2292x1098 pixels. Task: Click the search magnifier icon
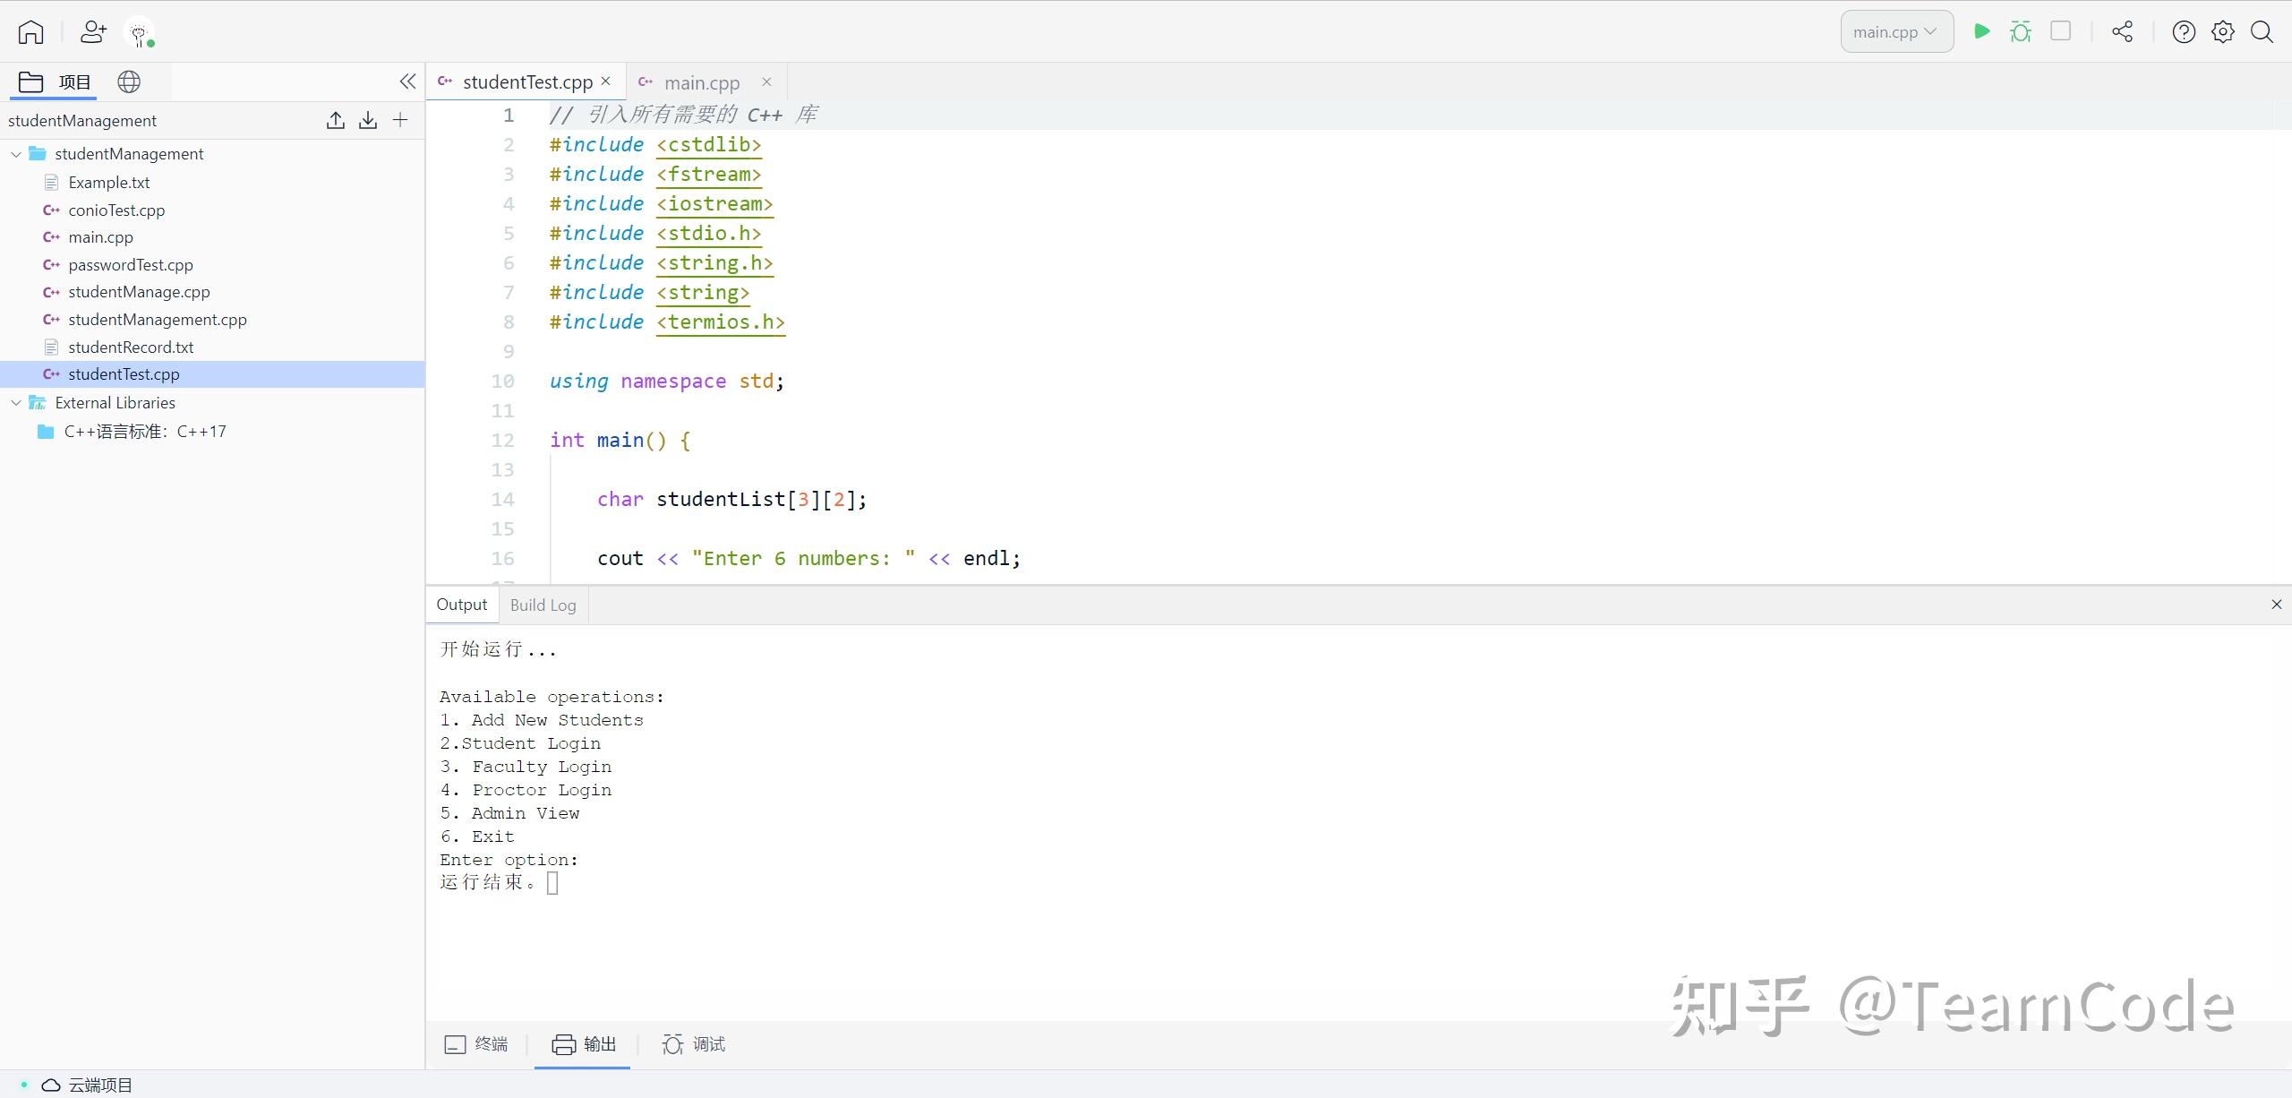tap(2262, 32)
